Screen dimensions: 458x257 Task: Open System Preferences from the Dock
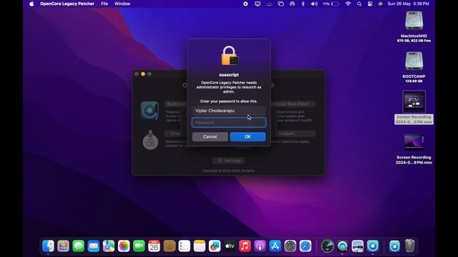pyautogui.click(x=291, y=246)
